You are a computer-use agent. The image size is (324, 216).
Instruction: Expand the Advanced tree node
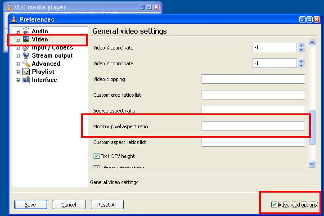click(x=18, y=64)
